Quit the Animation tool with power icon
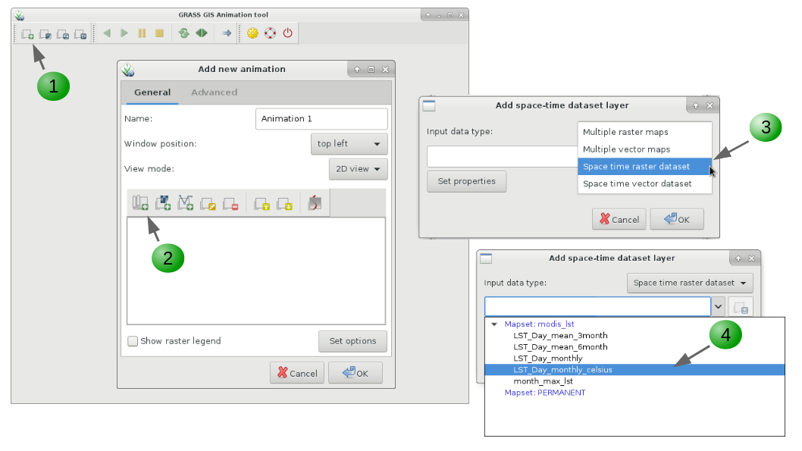802x451 pixels. tap(288, 33)
